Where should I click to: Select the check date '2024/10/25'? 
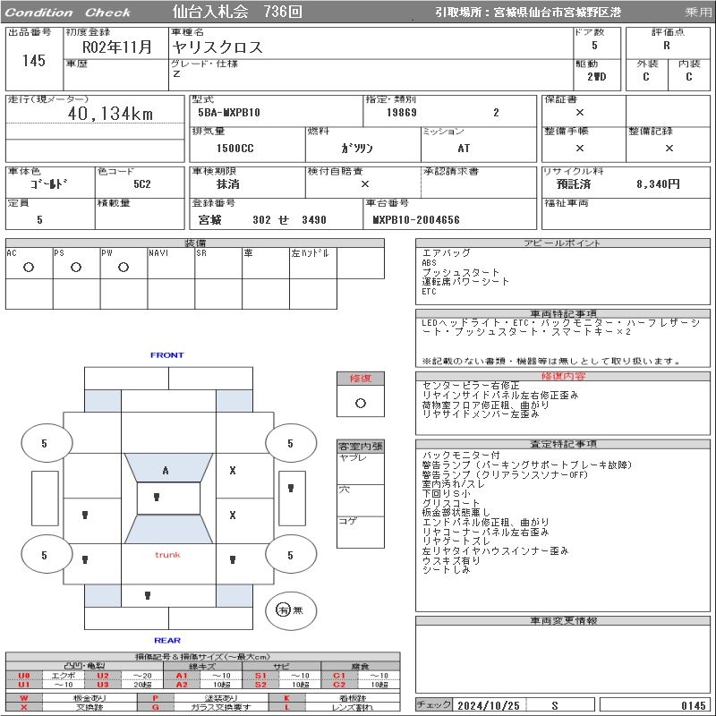coord(489,706)
